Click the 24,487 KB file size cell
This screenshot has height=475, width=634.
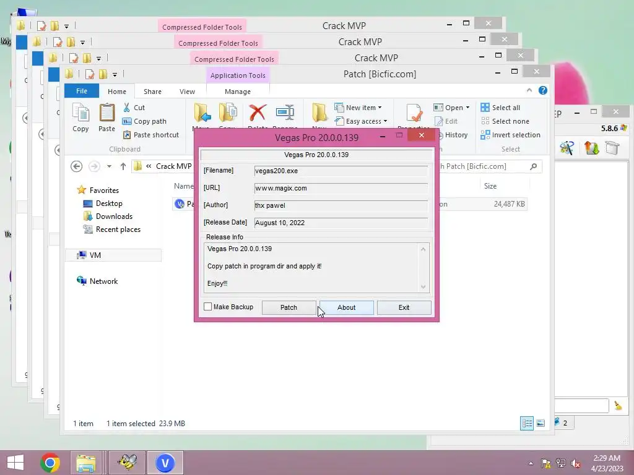[509, 204]
